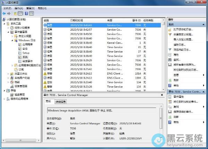Image resolution: width=208 pixels, height=149 pixels.
Task: Toggle the console tree pane toolbar icon
Action: coord(20,14)
